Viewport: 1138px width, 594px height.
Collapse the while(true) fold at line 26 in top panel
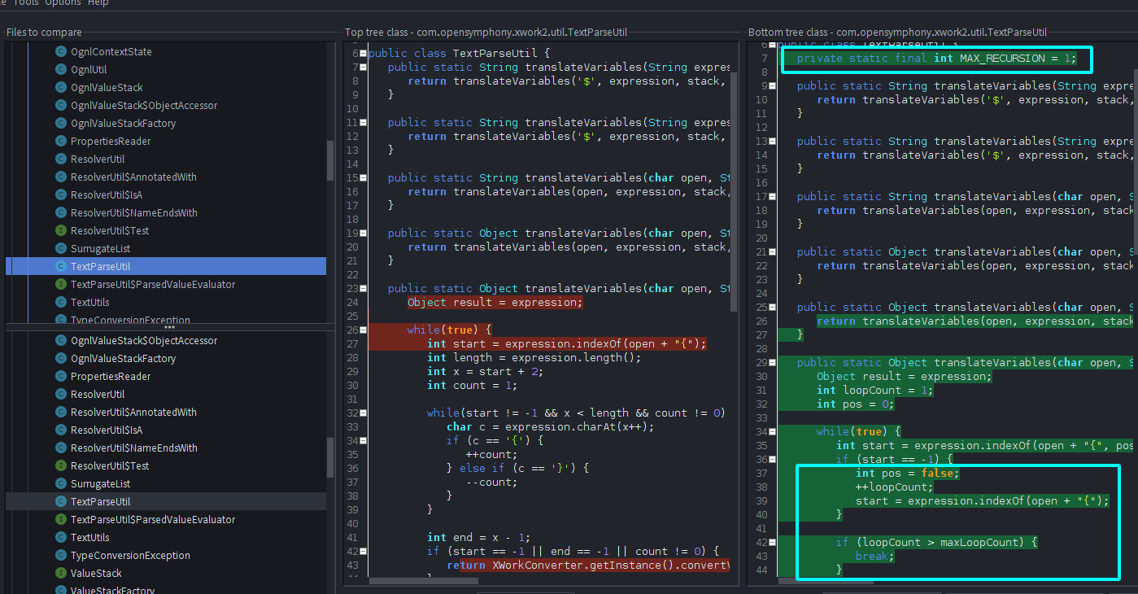click(363, 330)
